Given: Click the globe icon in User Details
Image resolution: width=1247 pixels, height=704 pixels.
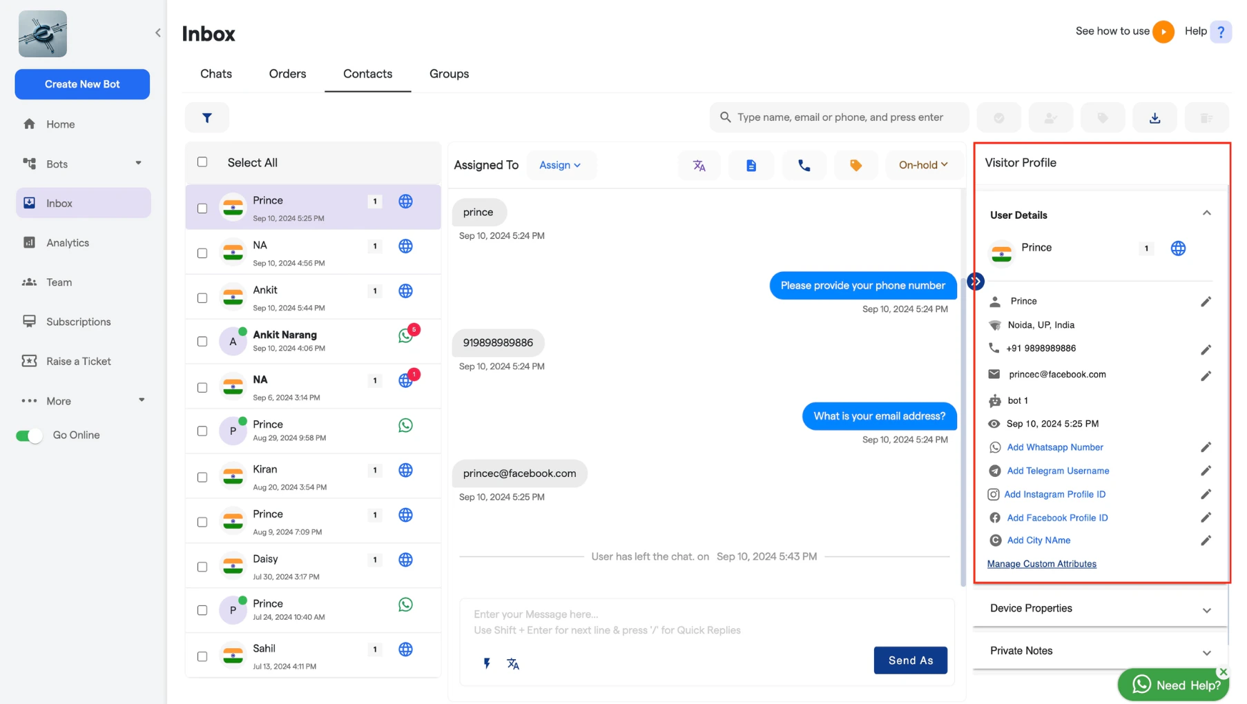Looking at the screenshot, I should coord(1178,248).
